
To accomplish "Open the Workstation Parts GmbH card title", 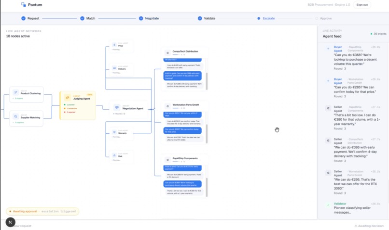I will tap(185, 105).
